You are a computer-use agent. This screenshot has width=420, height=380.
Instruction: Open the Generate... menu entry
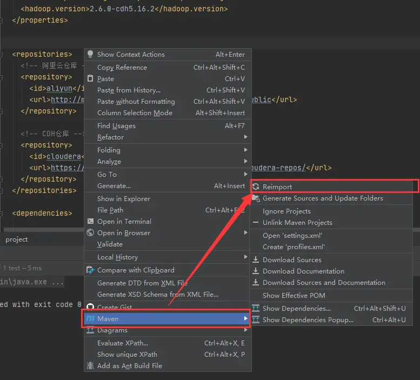tap(168, 185)
